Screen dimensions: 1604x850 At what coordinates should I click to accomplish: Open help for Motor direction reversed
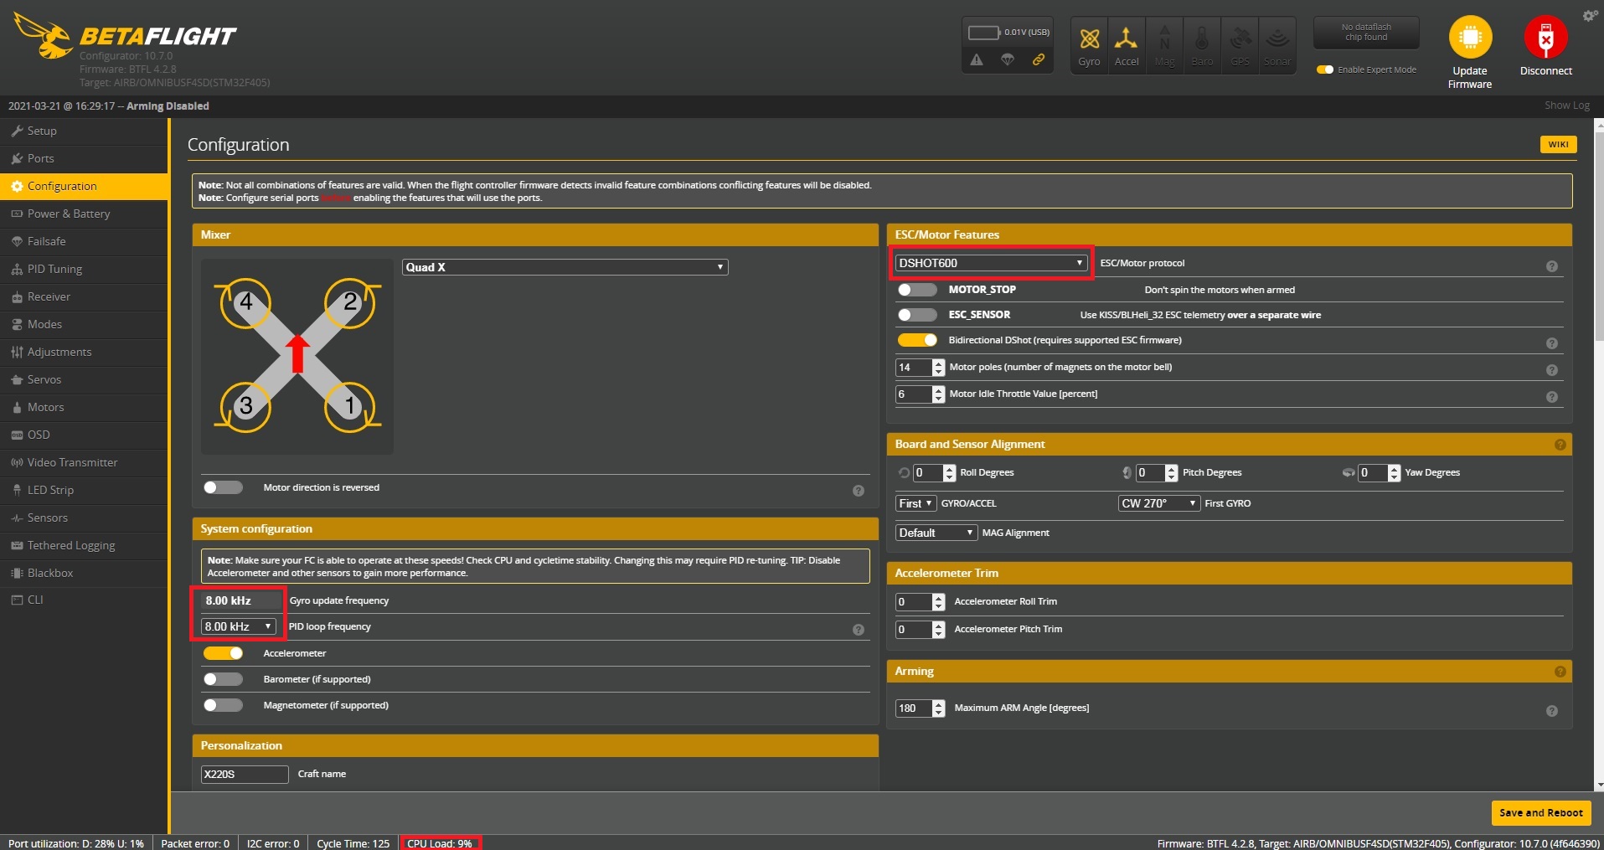coord(859,491)
